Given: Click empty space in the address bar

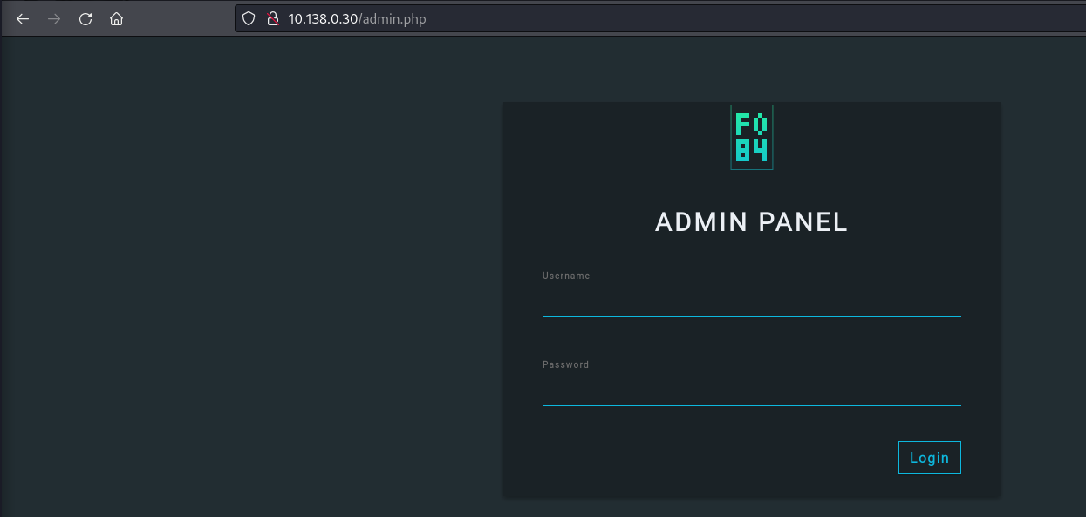Looking at the screenshot, I should point(741,19).
